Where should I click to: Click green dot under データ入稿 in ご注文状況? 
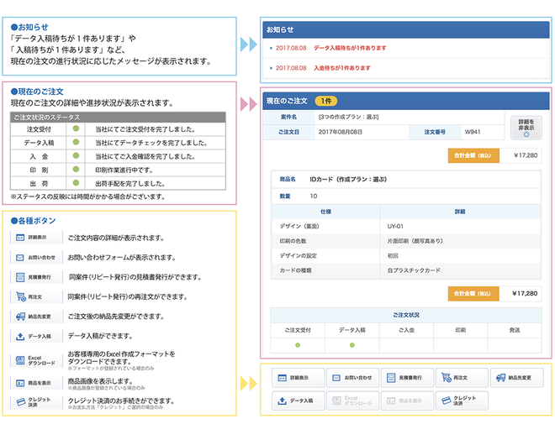(x=352, y=345)
